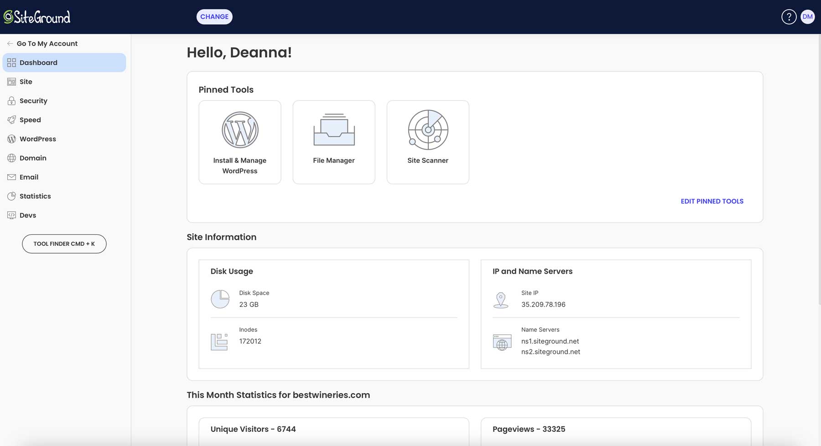821x446 pixels.
Task: Select the Speed icon in the sidebar
Action: pyautogui.click(x=11, y=119)
